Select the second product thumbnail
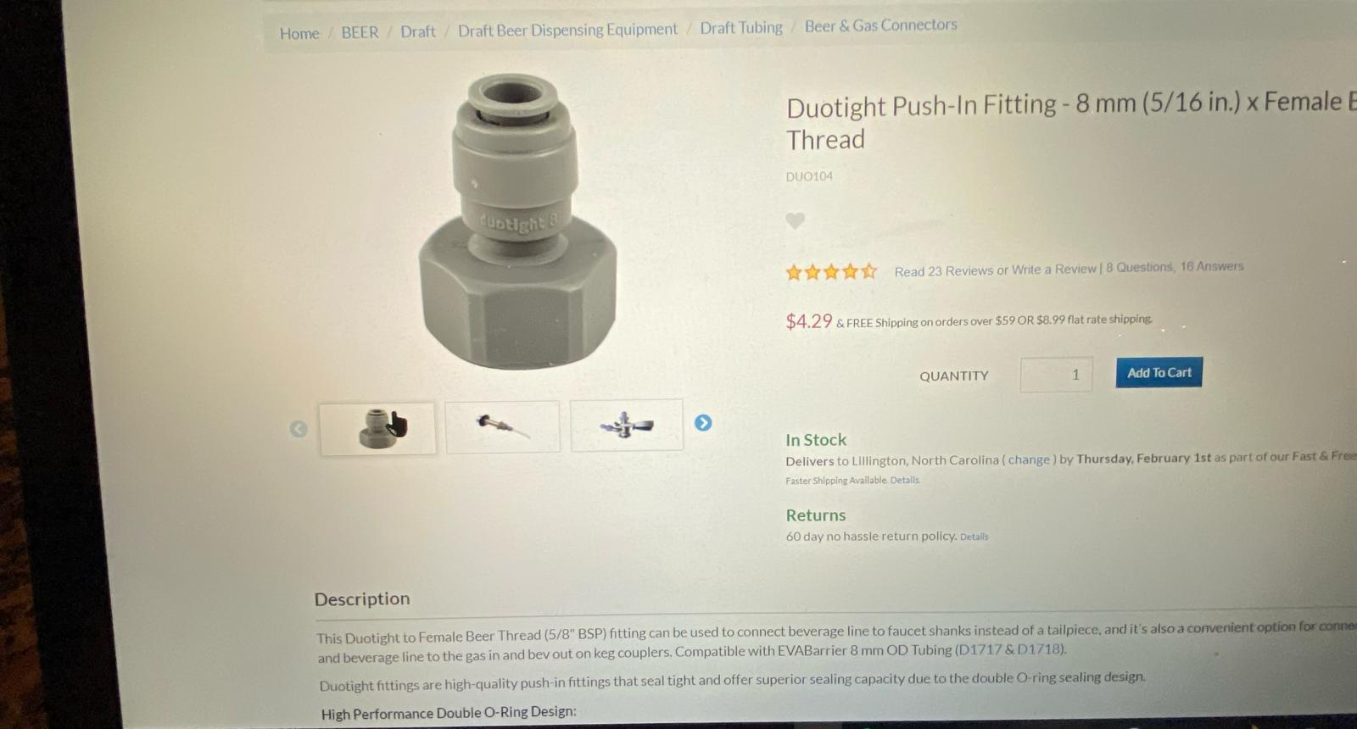This screenshot has height=729, width=1357. coord(502,427)
